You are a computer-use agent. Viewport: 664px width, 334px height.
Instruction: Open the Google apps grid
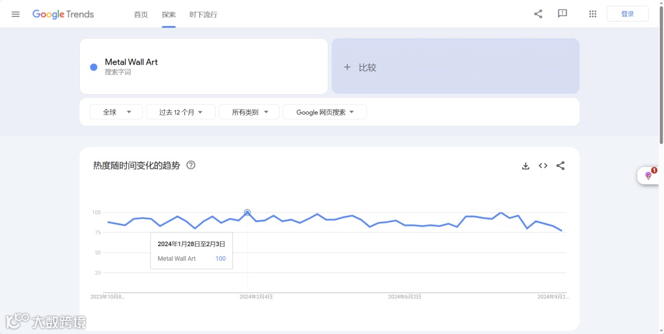tap(593, 14)
